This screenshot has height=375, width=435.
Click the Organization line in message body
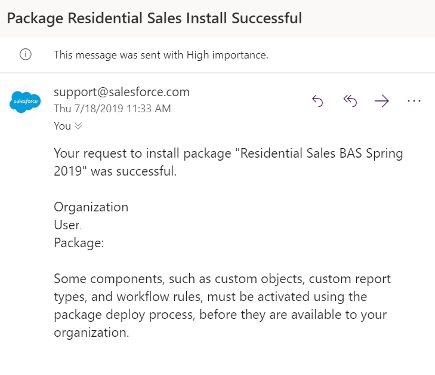pyautogui.click(x=91, y=207)
